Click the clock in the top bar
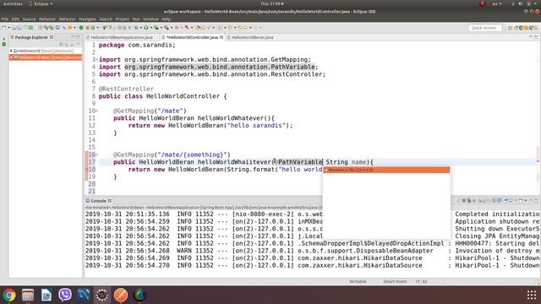Image resolution: width=541 pixels, height=304 pixels. click(272, 3)
